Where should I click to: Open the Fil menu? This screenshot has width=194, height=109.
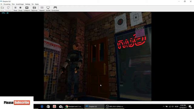click(1, 4)
